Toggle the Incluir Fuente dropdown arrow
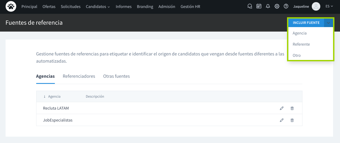Image resolution: width=340 pixels, height=143 pixels. coord(329,23)
